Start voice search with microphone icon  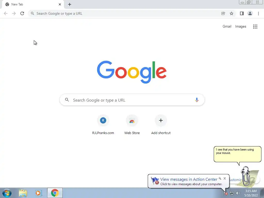[197, 100]
